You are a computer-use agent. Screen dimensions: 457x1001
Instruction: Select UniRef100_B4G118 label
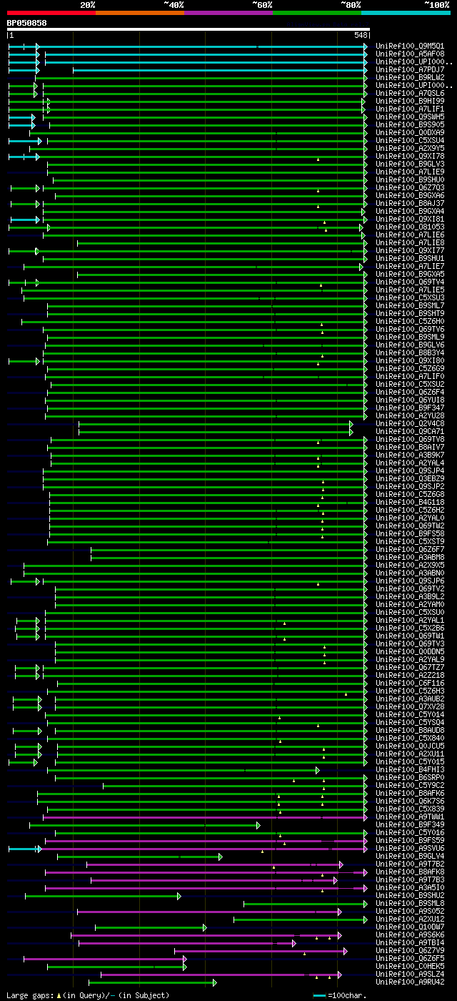[x=411, y=502]
